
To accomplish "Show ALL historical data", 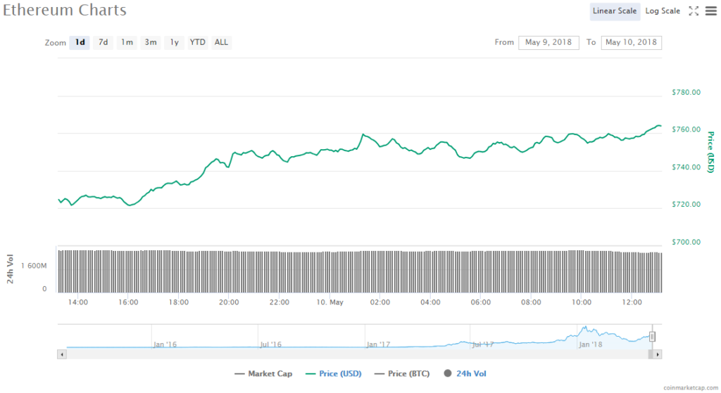I will click(x=221, y=42).
